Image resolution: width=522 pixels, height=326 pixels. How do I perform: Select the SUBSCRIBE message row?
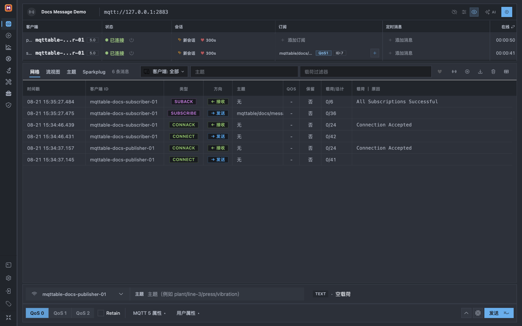pos(268,113)
